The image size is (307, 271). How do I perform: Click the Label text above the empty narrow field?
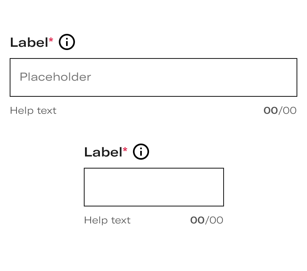coord(104,152)
